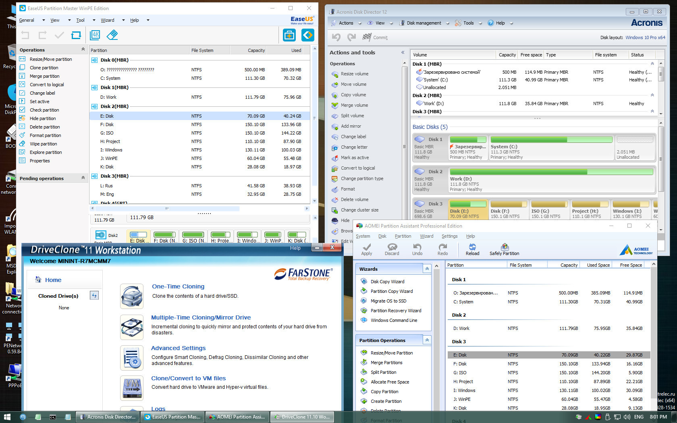The height and width of the screenshot is (423, 677).
Task: Click Format icon in Acronis operations
Action: 334,189
